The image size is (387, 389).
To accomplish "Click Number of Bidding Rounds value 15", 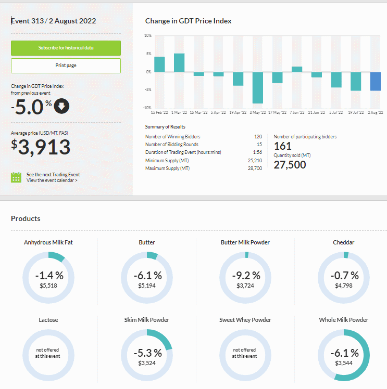I will tap(259, 145).
